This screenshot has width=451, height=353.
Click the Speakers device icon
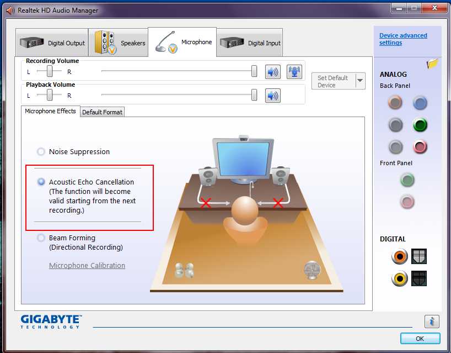coord(105,43)
